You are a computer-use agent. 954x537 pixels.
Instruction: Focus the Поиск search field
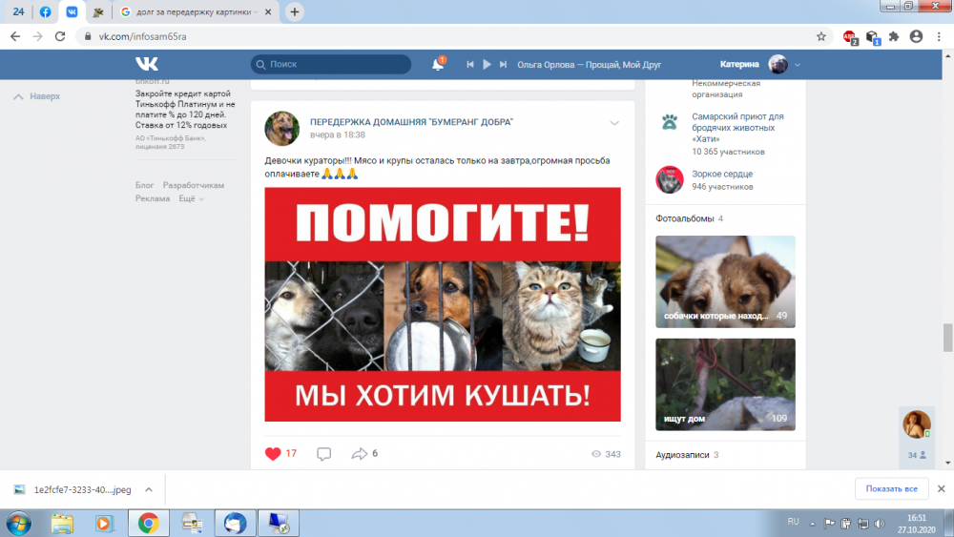331,64
